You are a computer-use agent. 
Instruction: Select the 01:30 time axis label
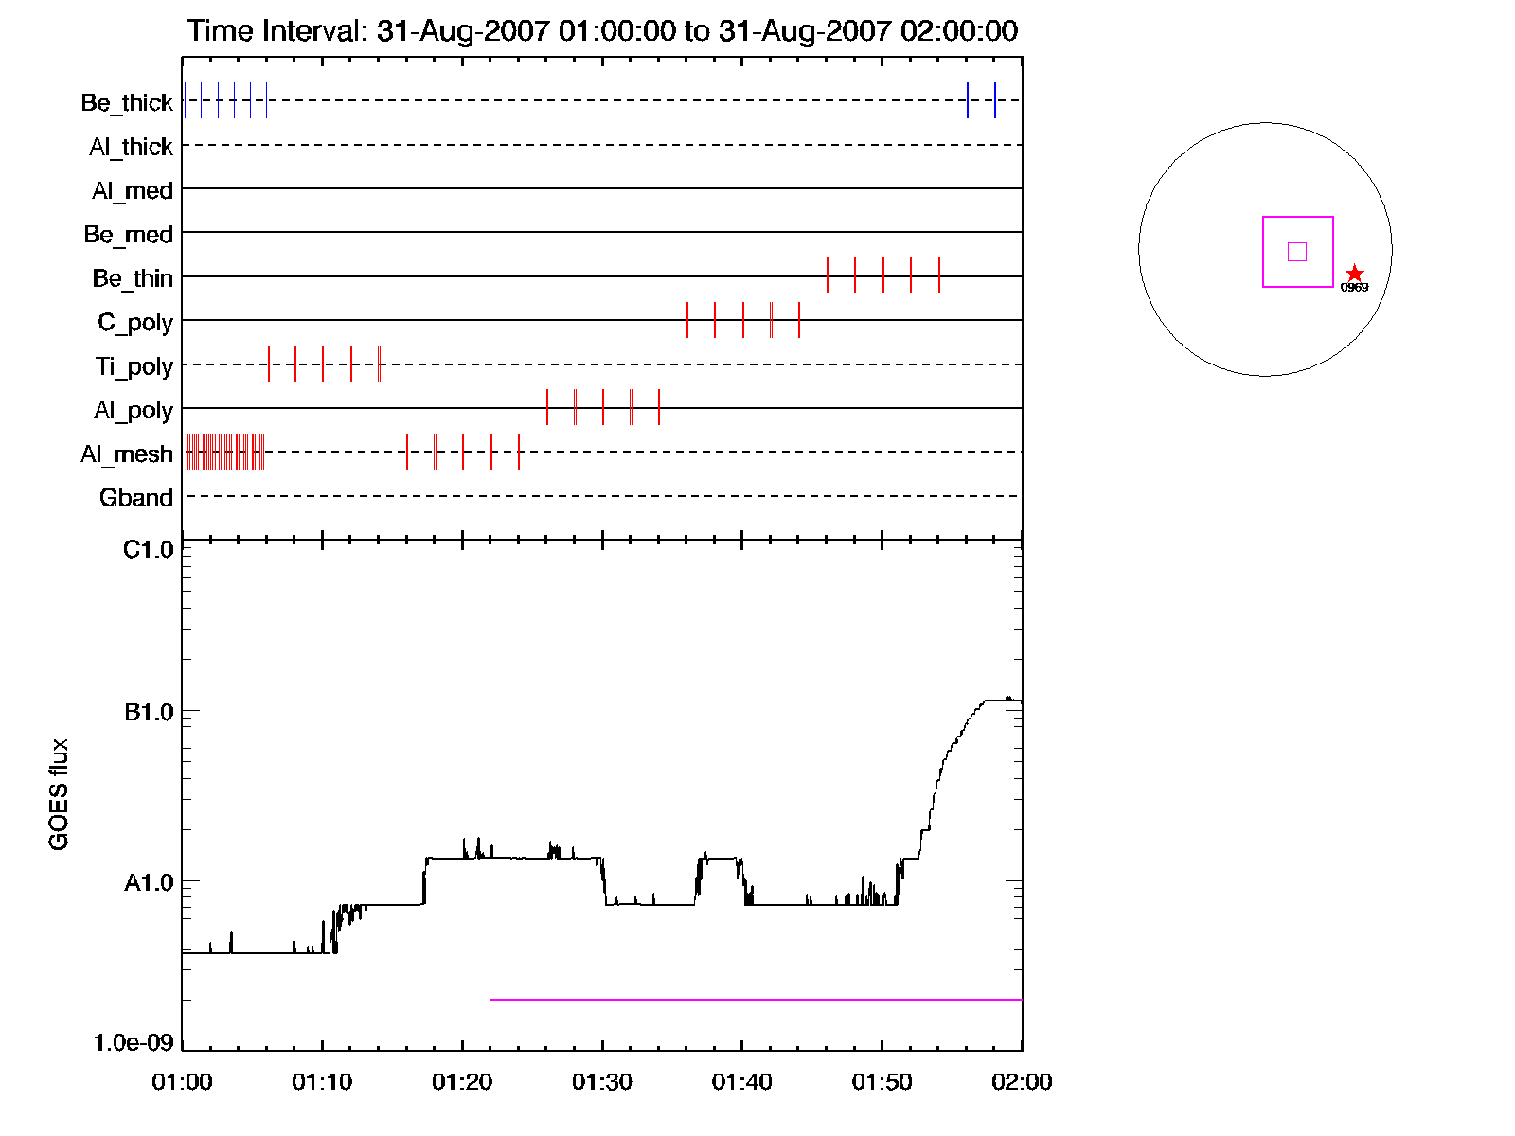tap(602, 1081)
